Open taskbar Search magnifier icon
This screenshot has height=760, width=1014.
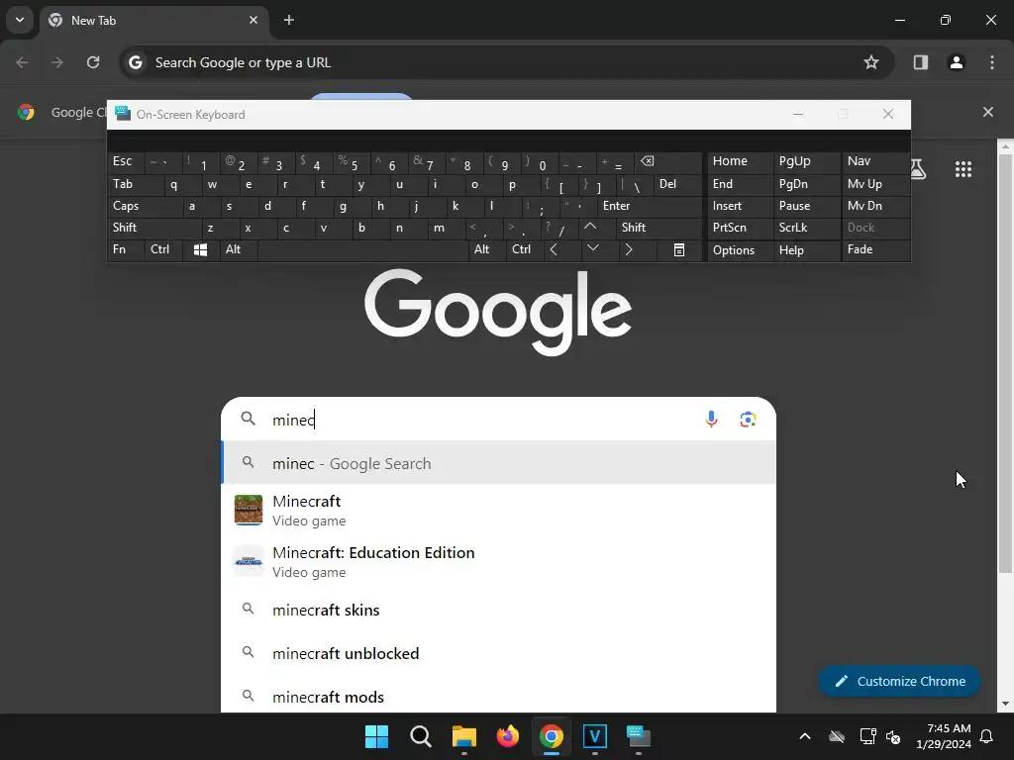coord(420,736)
